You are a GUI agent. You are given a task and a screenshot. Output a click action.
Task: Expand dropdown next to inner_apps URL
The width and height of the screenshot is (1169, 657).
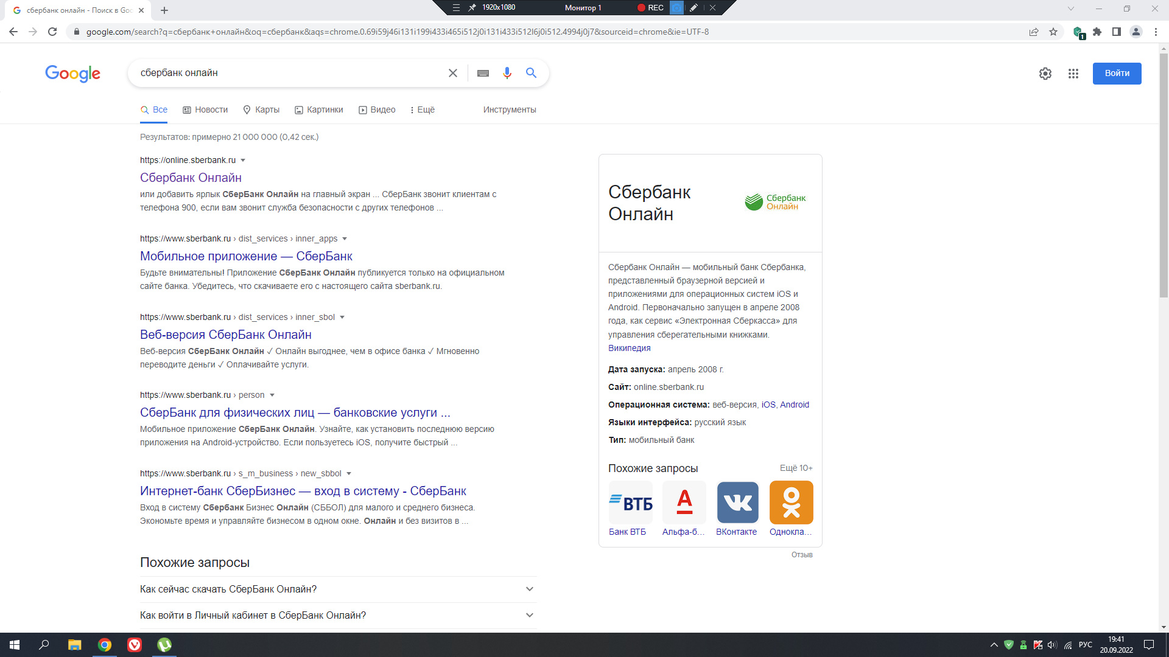click(x=345, y=239)
